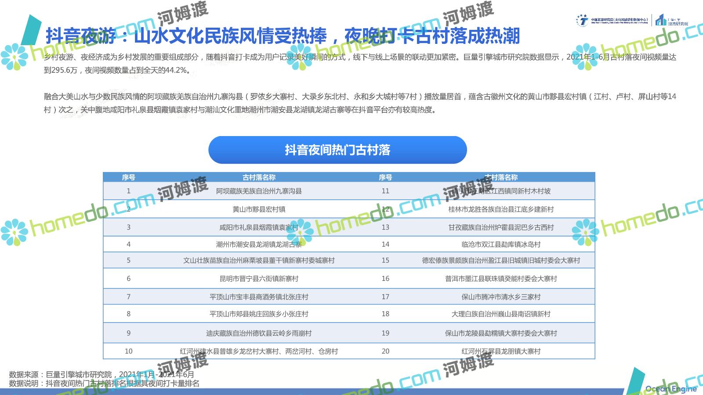Select cell 普洱市墨江县联珠镇癸能村委会大寨村
This screenshot has width=703, height=395.
pyautogui.click(x=501, y=279)
